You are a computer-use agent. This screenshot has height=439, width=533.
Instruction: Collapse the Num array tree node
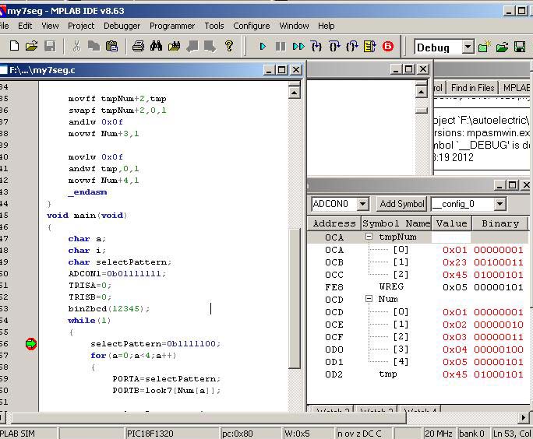coord(369,300)
